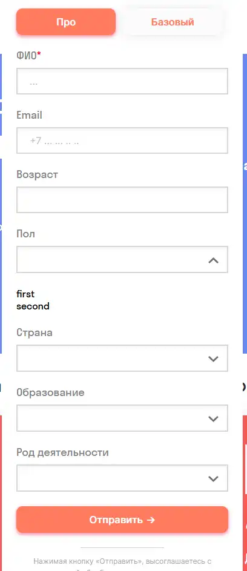This screenshot has height=571, width=247.
Task: Choose the 'second' option under Пол
Action: pos(33,306)
